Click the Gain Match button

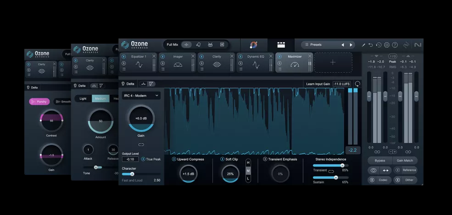(405, 161)
